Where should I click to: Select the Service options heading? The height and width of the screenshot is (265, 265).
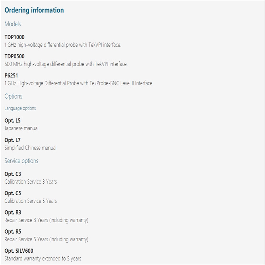point(21,161)
